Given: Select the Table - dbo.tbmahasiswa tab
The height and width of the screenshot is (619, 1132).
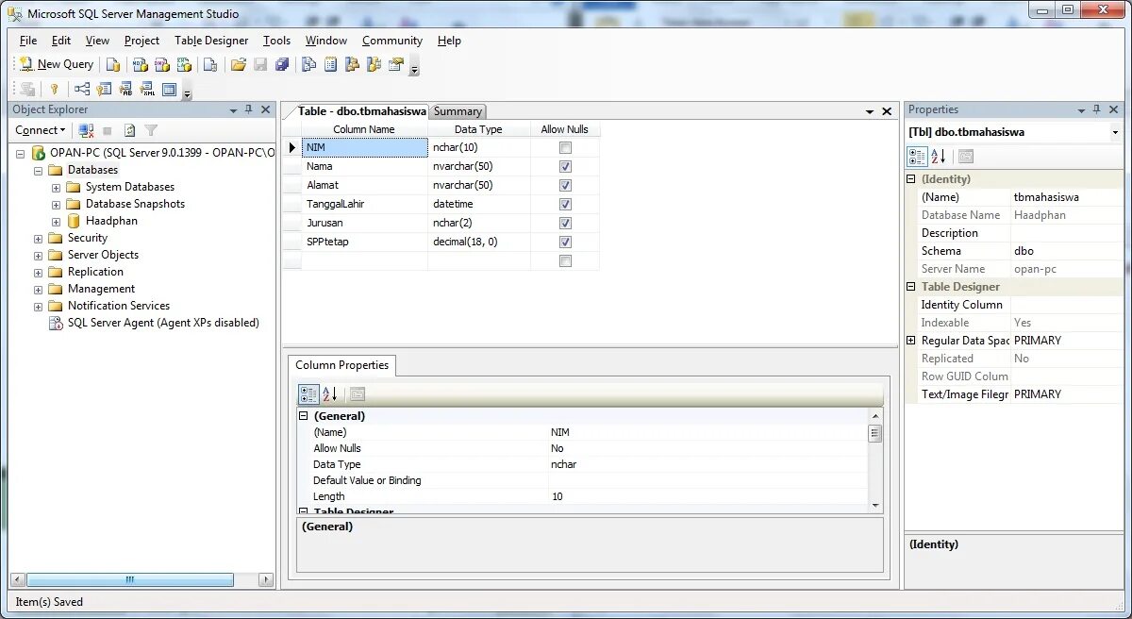Looking at the screenshot, I should 361,111.
